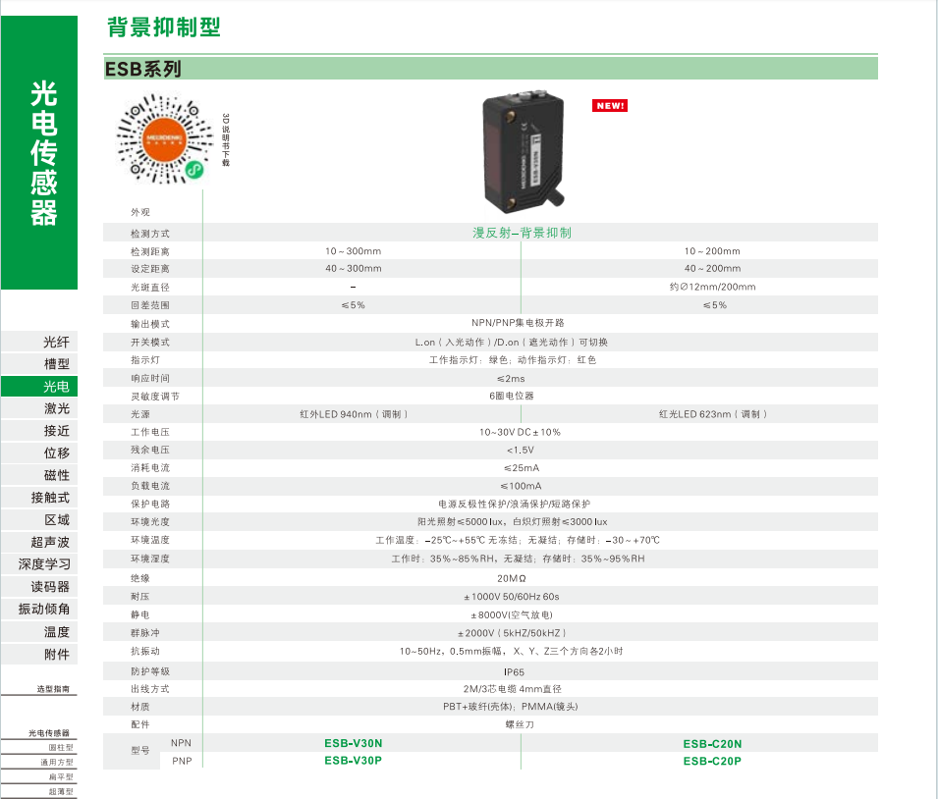
Task: Open the 超声波 category in sidebar
Action: pos(50,542)
